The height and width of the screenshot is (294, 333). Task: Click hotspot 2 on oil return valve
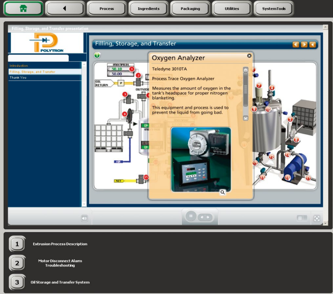(x=138, y=75)
